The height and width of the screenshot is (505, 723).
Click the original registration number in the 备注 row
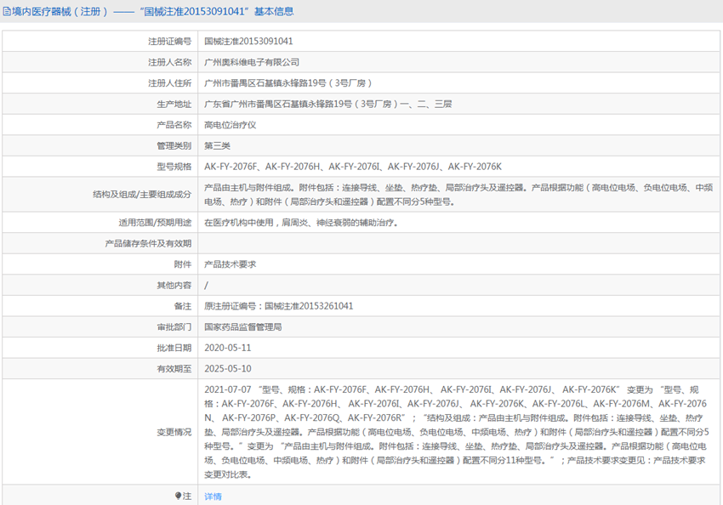point(278,306)
